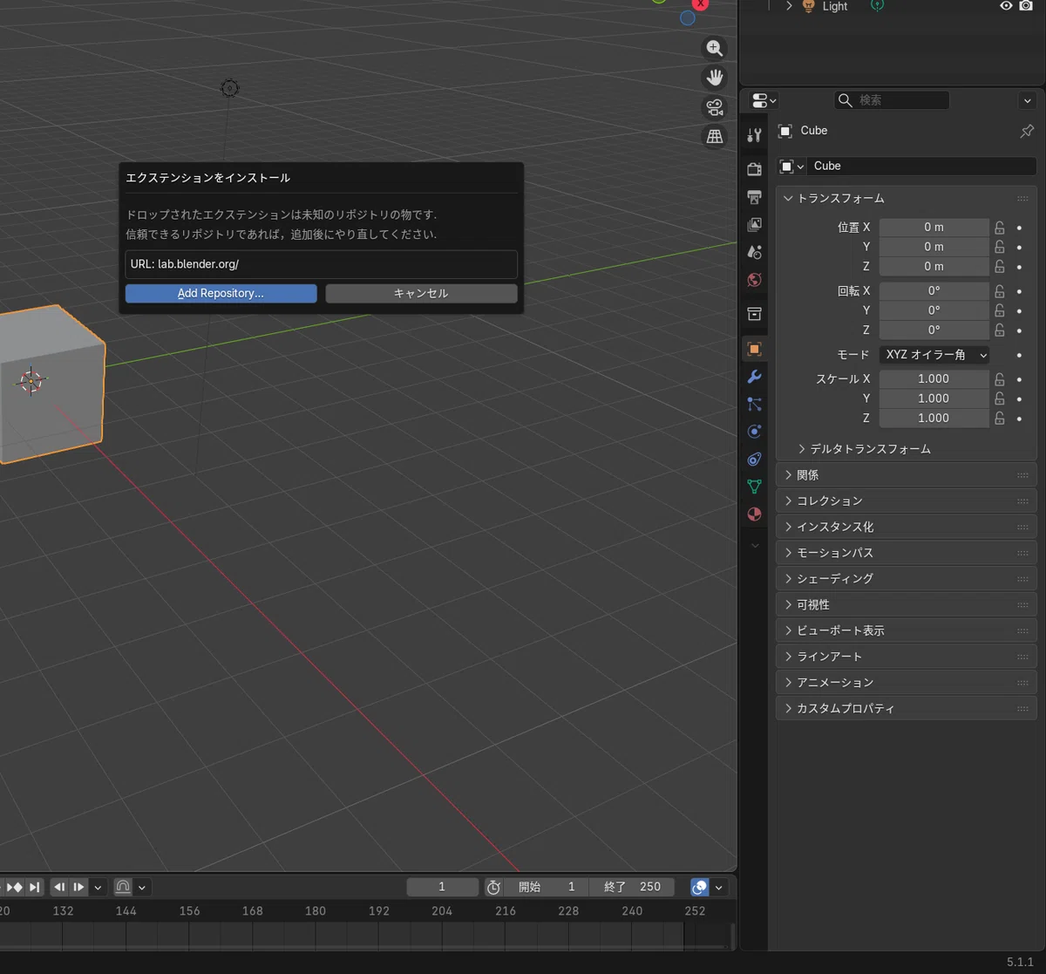
Task: Click the Add Repository button
Action: pyautogui.click(x=221, y=294)
